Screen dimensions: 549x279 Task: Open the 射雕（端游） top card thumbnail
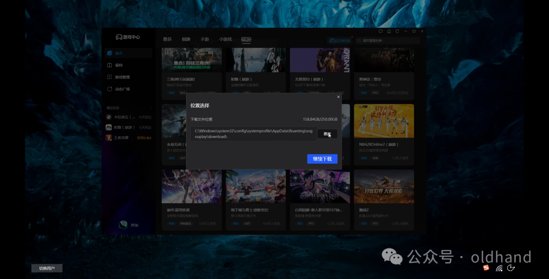pyautogui.click(x=256, y=60)
